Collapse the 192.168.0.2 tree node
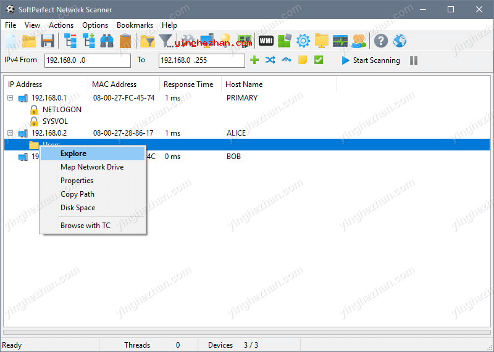494x352 pixels. coord(10,133)
